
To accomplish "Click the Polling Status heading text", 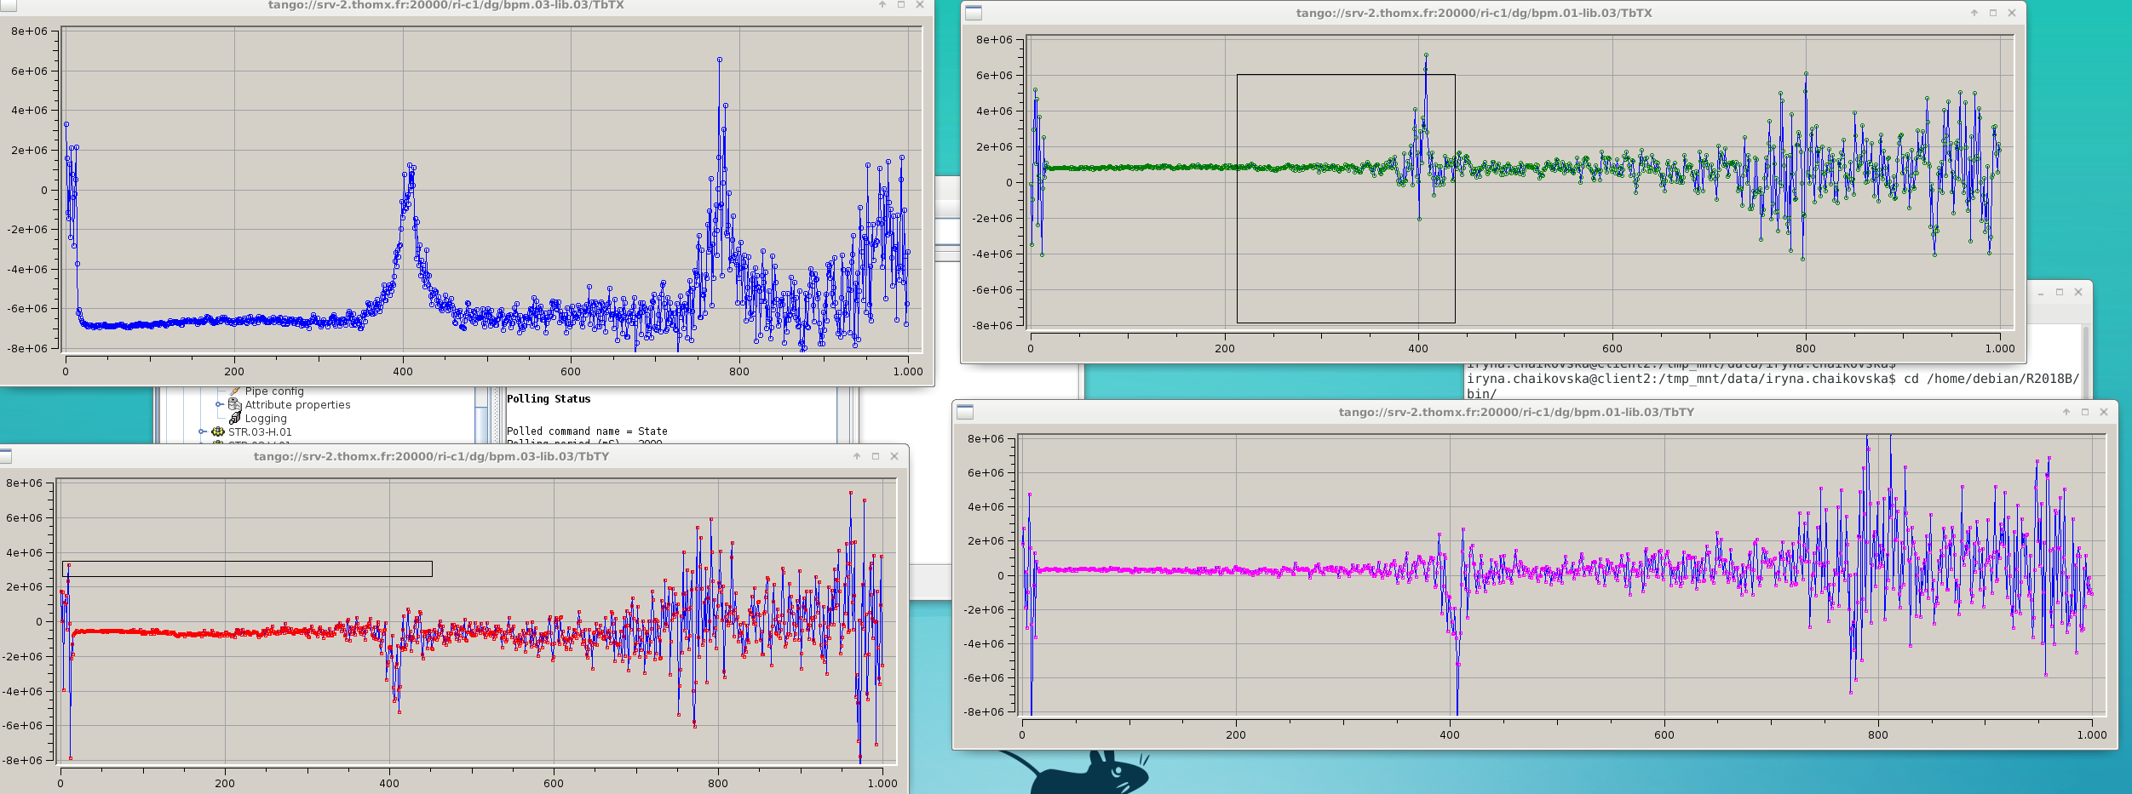I will [x=549, y=398].
